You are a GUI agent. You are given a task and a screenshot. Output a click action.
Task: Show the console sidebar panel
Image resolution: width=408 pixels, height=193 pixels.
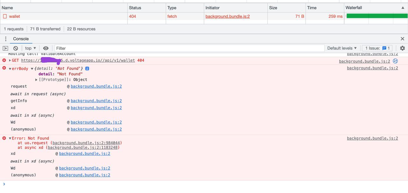(x=5, y=48)
